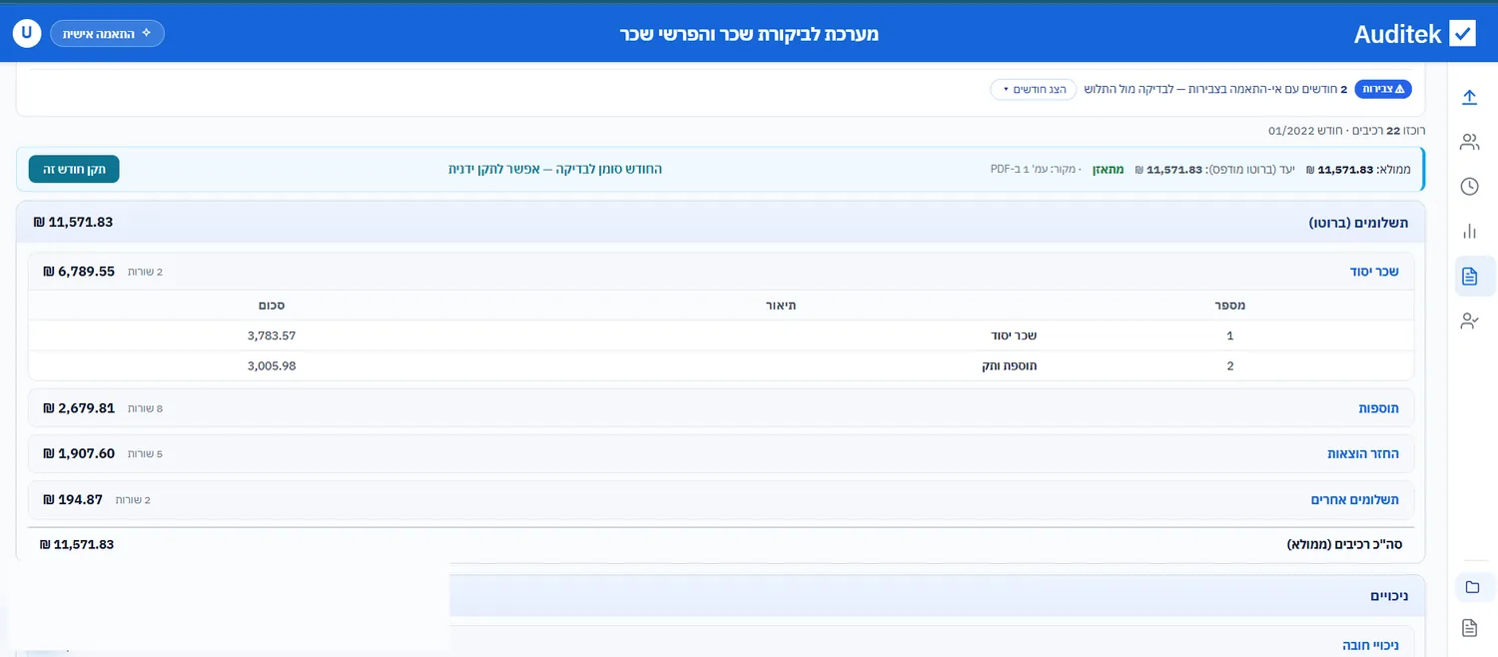This screenshot has height=657, width=1498.
Task: Open the 'התאמה אישית' personalization button
Action: click(x=107, y=33)
